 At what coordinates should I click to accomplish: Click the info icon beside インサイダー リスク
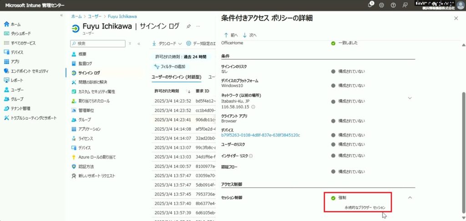[251, 156]
